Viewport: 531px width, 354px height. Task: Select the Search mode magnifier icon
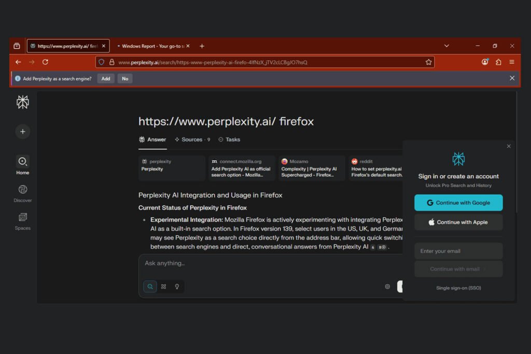pyautogui.click(x=150, y=287)
